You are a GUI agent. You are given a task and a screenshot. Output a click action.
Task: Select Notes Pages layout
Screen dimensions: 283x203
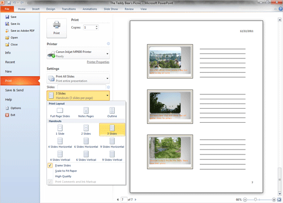tap(86, 112)
